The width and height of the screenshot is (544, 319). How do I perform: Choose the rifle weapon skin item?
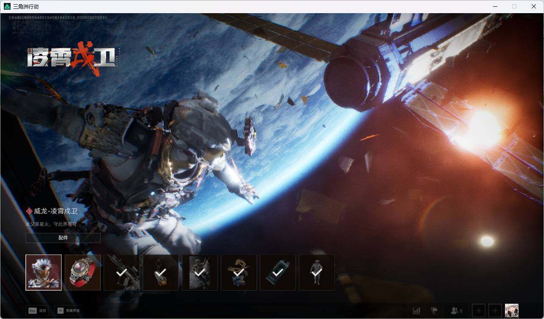click(122, 272)
